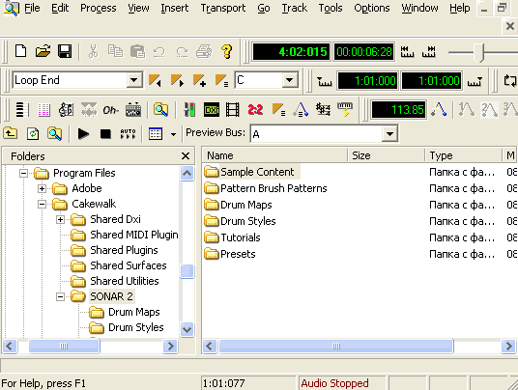The width and height of the screenshot is (518, 390).
Task: Toggle loop on/off icon
Action: click(510, 80)
